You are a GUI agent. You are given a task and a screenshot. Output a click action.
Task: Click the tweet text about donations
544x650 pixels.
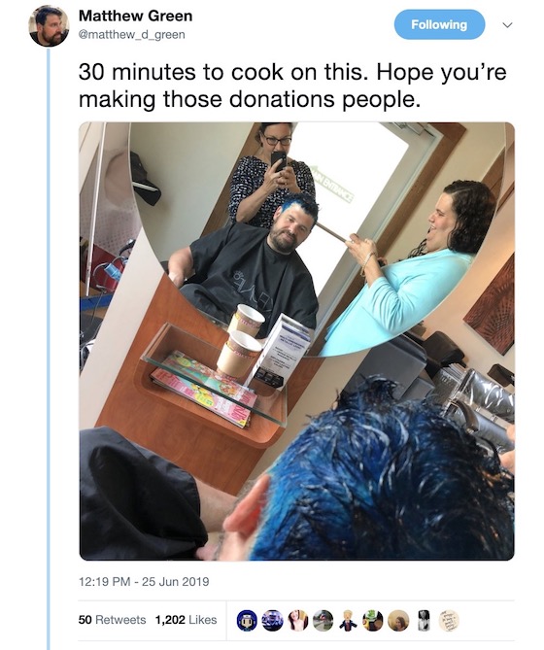click(292, 86)
